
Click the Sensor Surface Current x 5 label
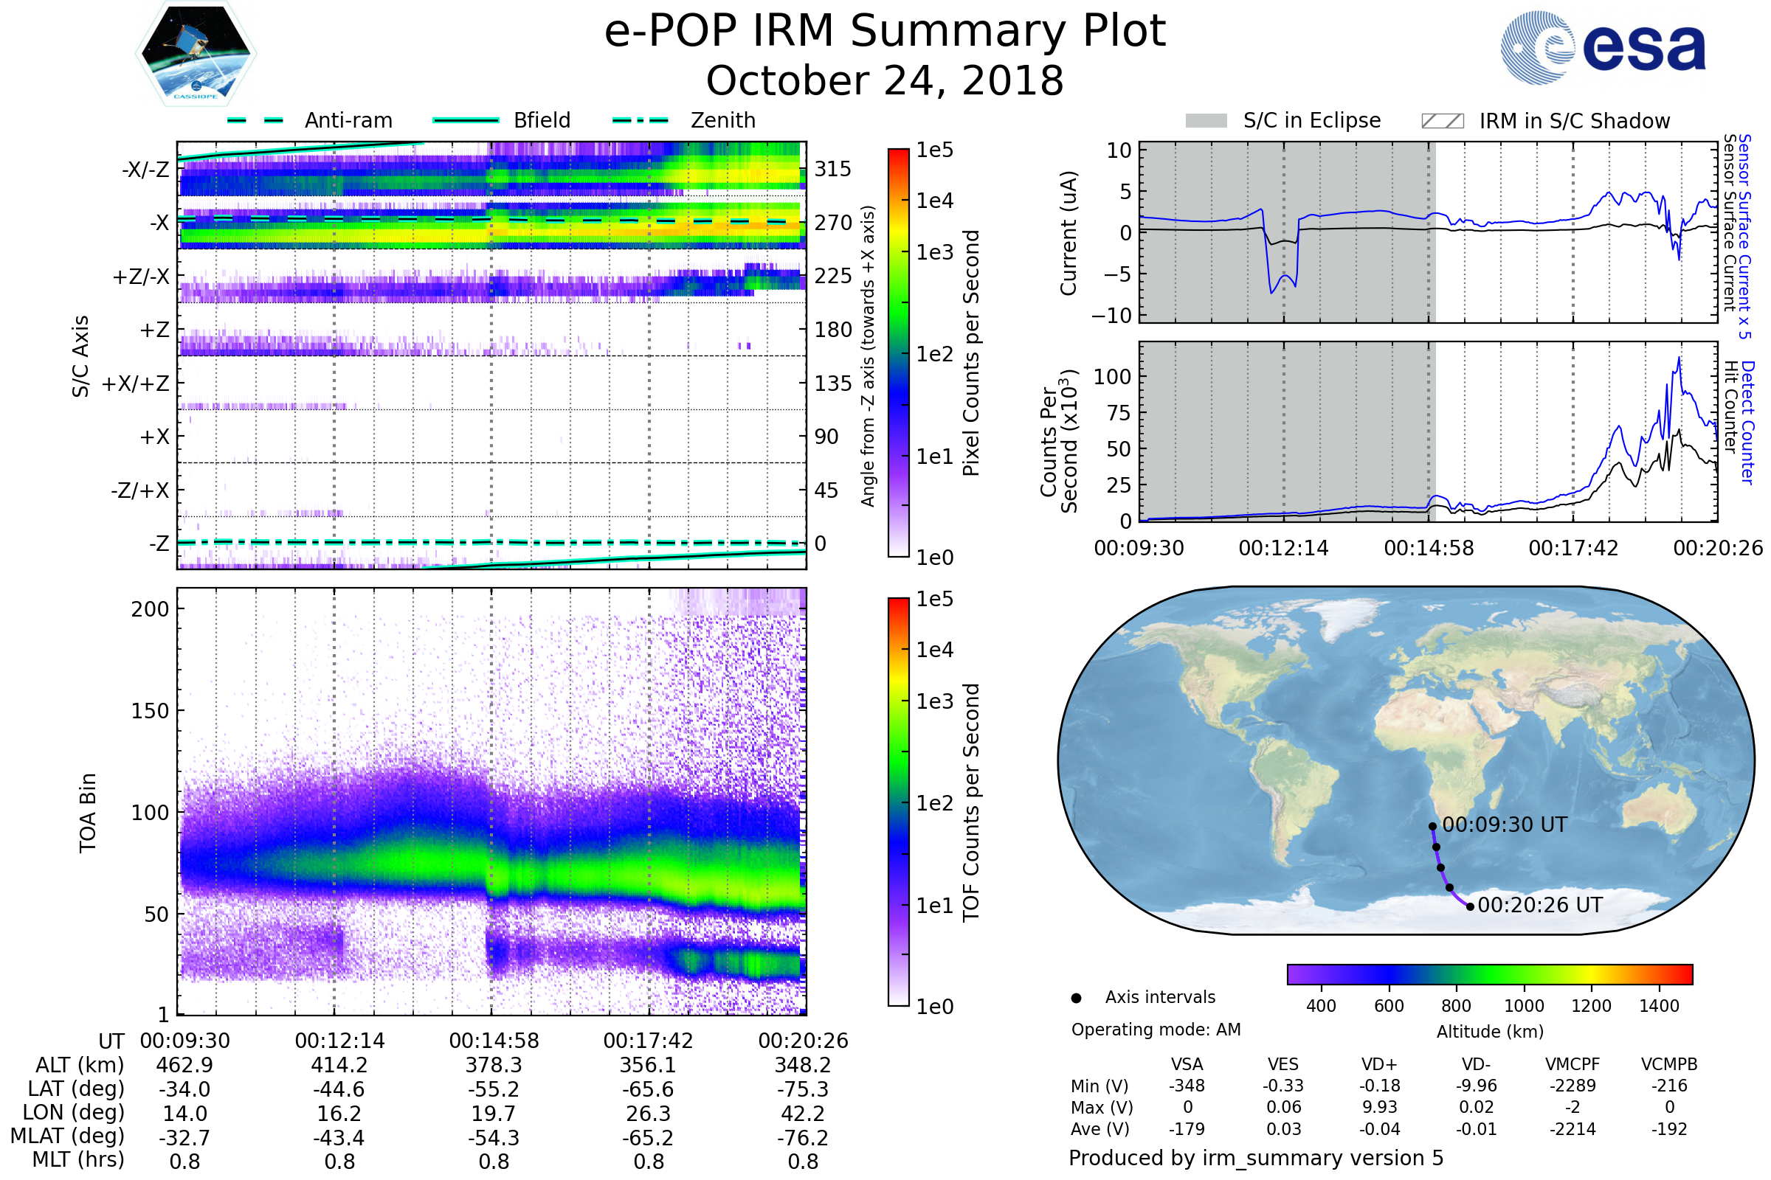pos(1745,236)
